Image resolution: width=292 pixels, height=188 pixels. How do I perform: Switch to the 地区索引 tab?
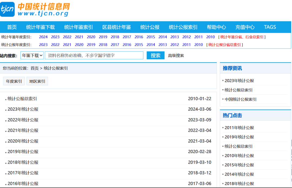37,81
